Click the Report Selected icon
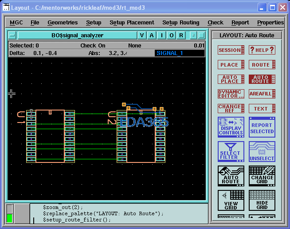The width and height of the screenshot is (290, 229). tap(262, 127)
